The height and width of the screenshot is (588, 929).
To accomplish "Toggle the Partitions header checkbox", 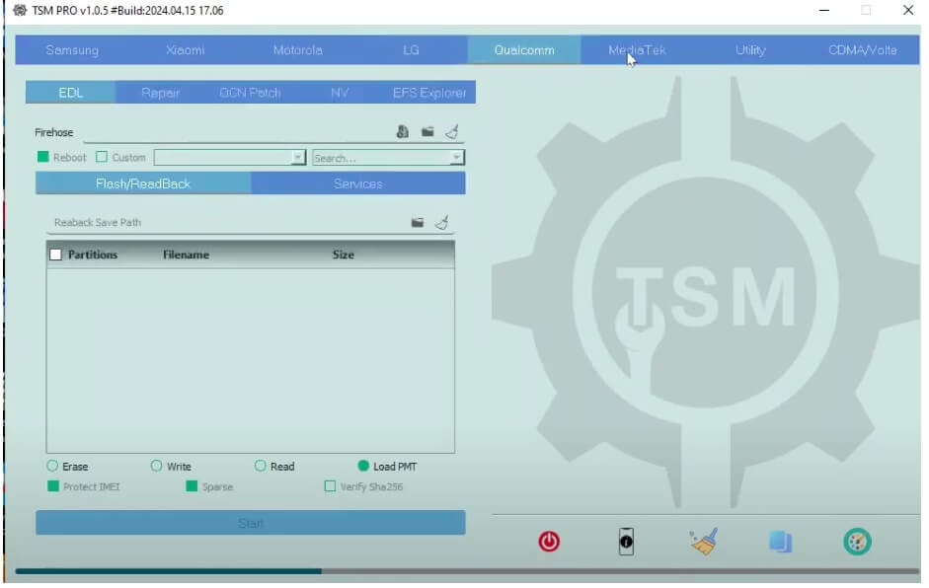I will click(55, 255).
